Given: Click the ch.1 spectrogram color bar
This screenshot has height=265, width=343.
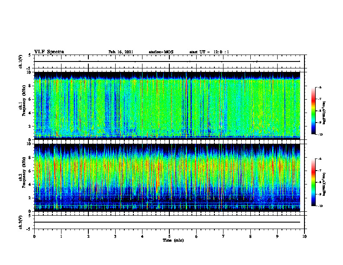Looking at the screenshot, I should click(x=313, y=111).
